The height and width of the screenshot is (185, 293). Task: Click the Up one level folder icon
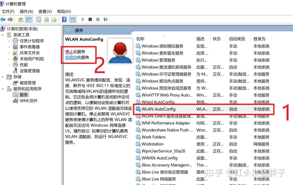[21, 19]
